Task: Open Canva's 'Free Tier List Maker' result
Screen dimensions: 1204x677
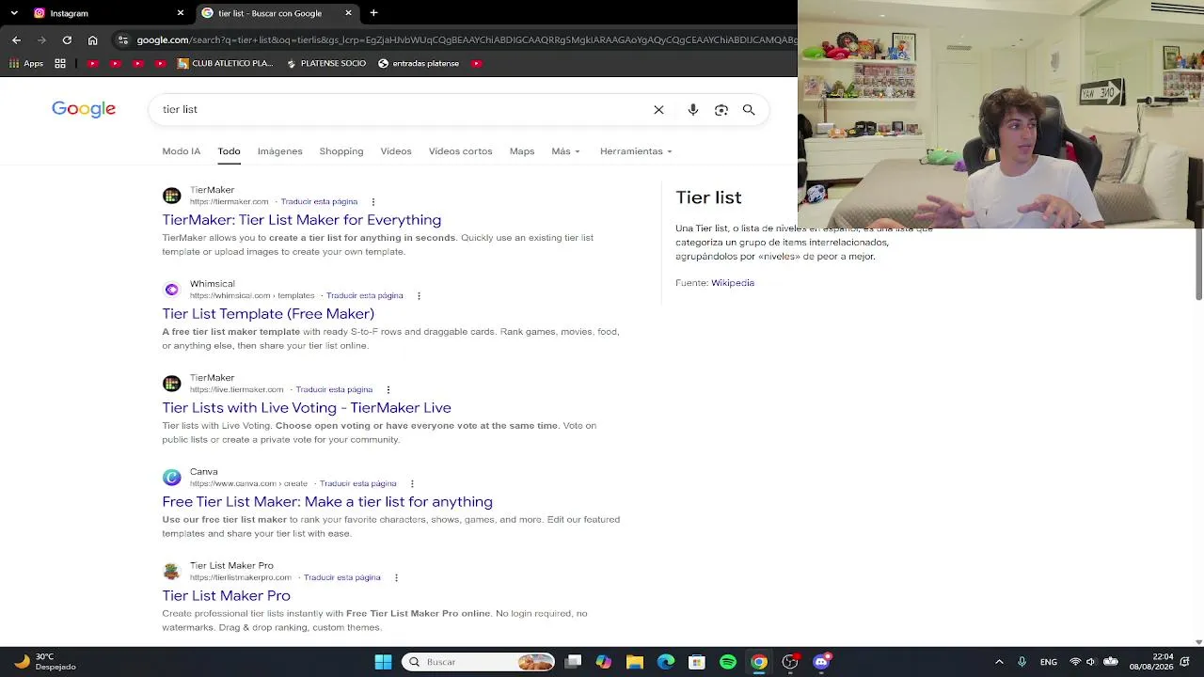Action: (x=327, y=502)
